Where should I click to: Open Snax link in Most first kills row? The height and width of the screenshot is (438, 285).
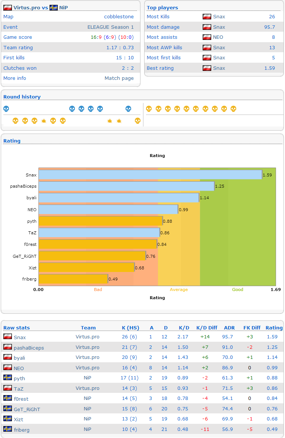219,57
